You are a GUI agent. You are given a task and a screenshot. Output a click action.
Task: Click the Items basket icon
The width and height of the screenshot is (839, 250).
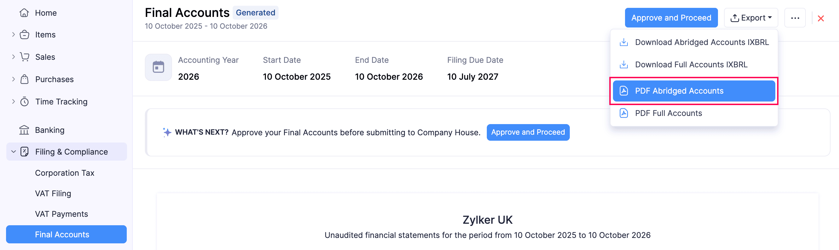pos(24,34)
